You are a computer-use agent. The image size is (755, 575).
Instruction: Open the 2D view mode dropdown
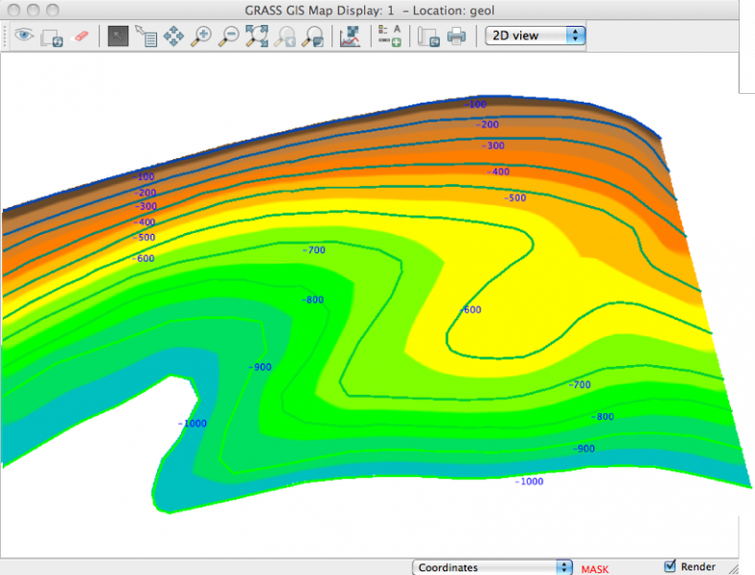coord(536,35)
